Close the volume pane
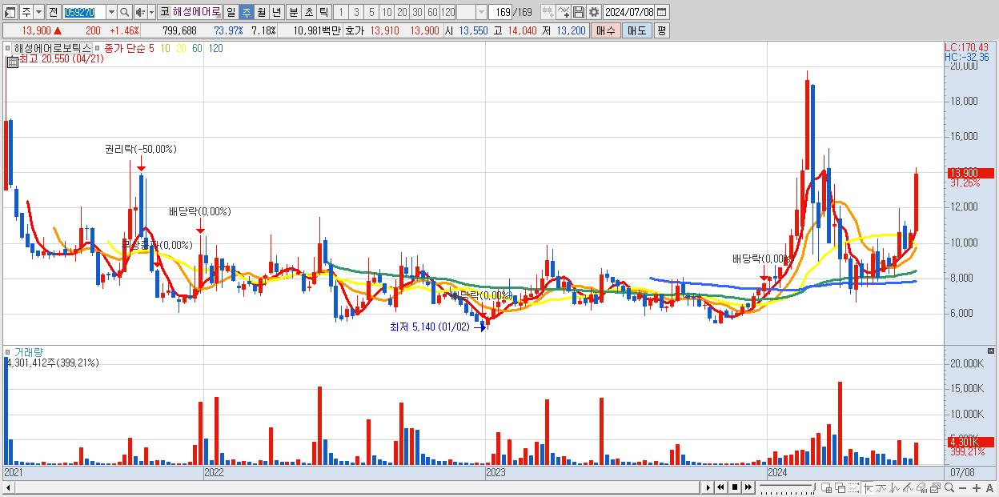The image size is (999, 497). coord(993,351)
